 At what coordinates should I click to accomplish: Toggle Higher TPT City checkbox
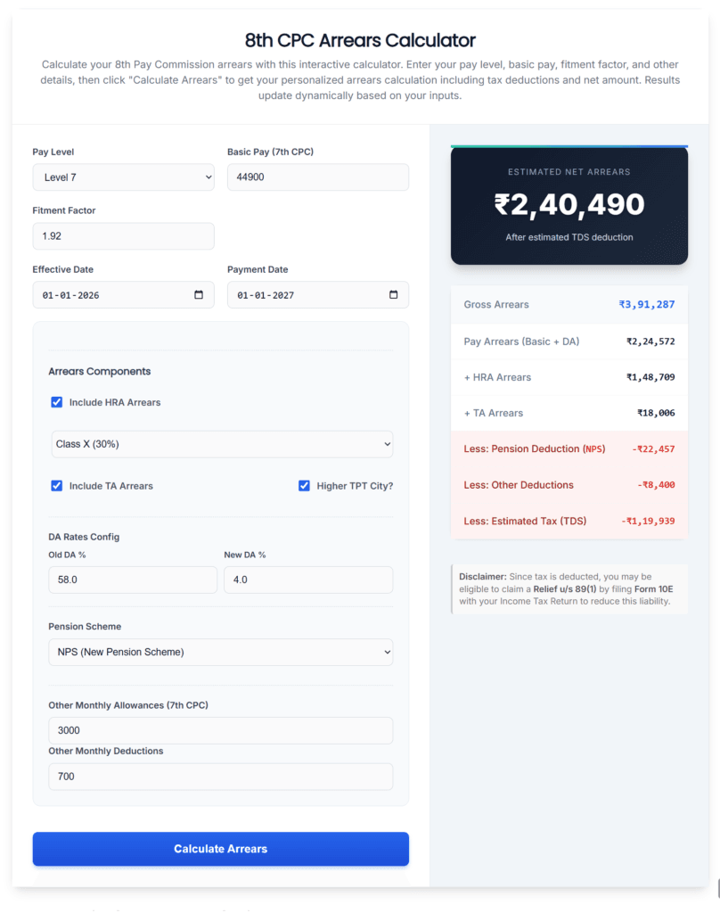[305, 486]
